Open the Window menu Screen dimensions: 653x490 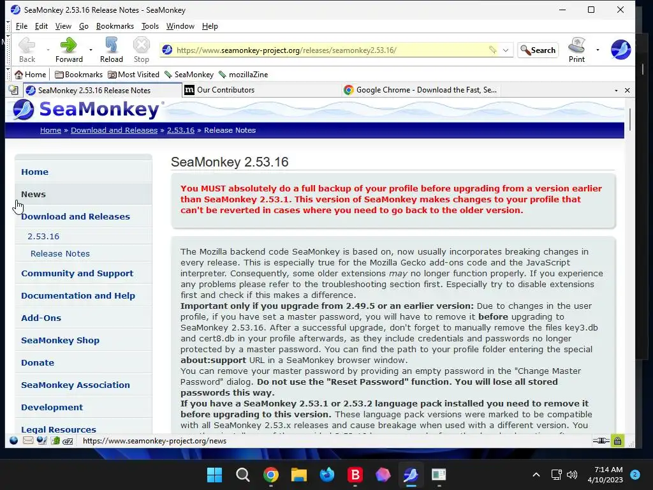coord(180,26)
